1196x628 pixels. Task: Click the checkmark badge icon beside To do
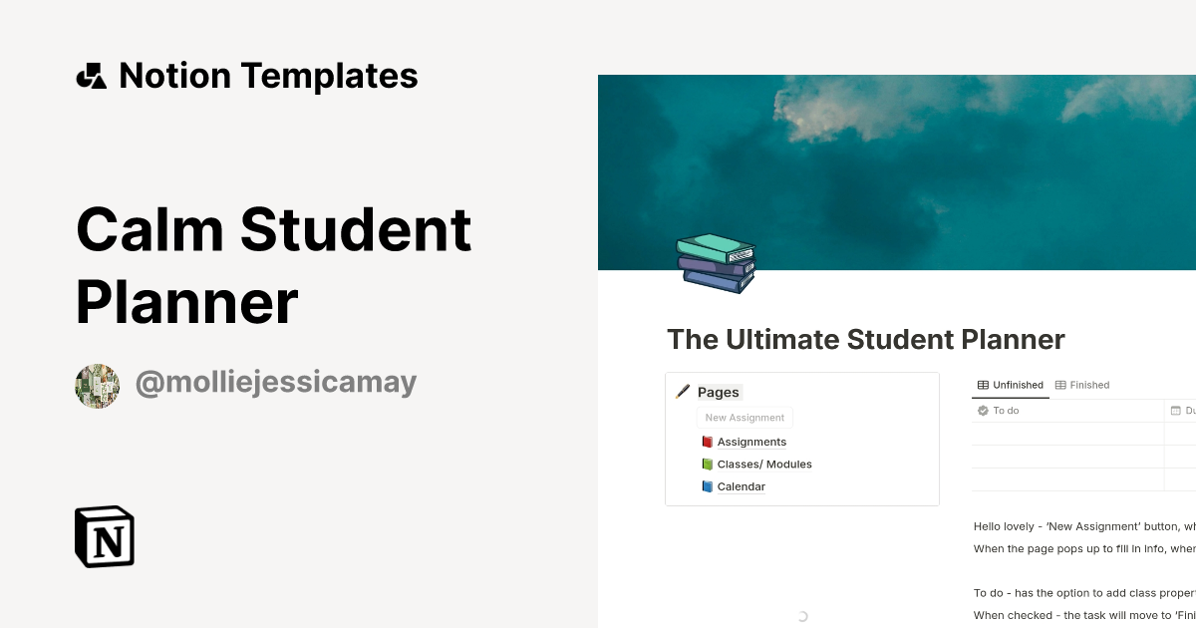click(x=983, y=410)
